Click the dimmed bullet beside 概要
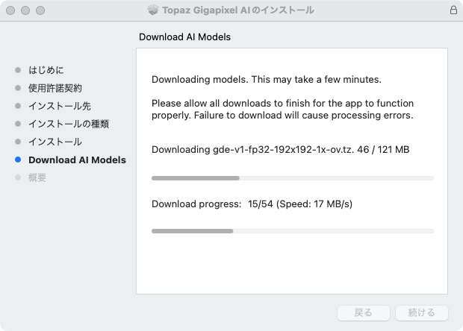 pos(18,177)
